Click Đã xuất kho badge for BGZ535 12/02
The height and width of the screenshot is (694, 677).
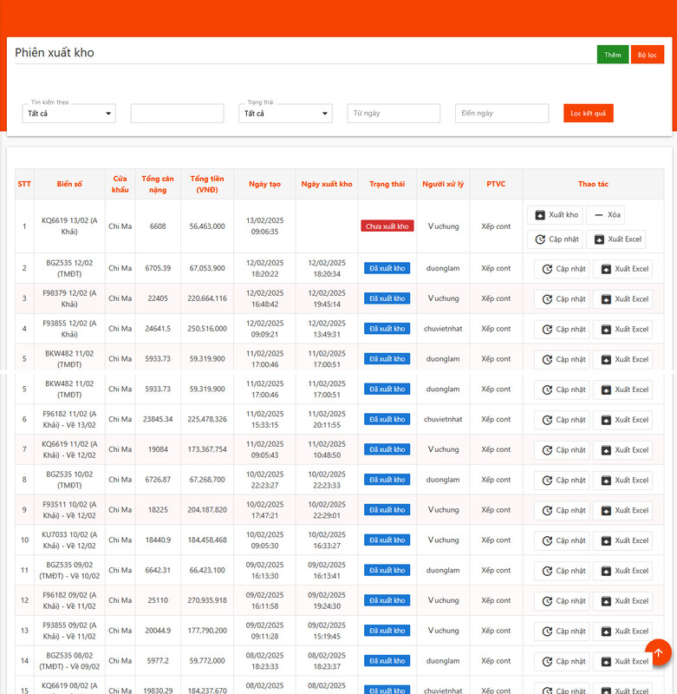click(x=387, y=268)
